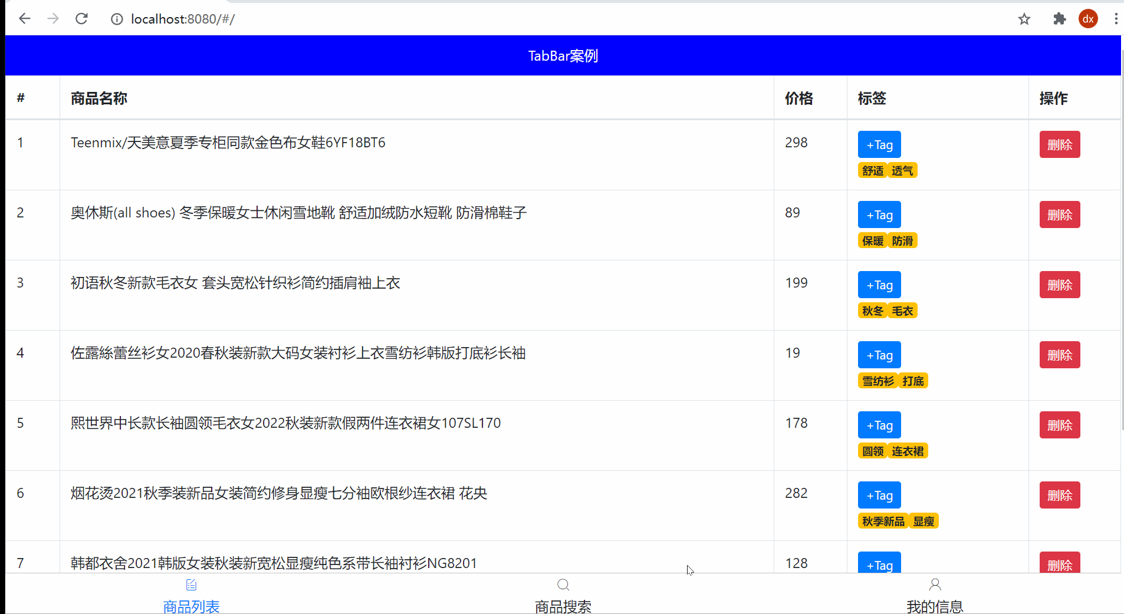Click the yellow 舒适 tag
This screenshot has height=614, width=1124.
(x=872, y=170)
